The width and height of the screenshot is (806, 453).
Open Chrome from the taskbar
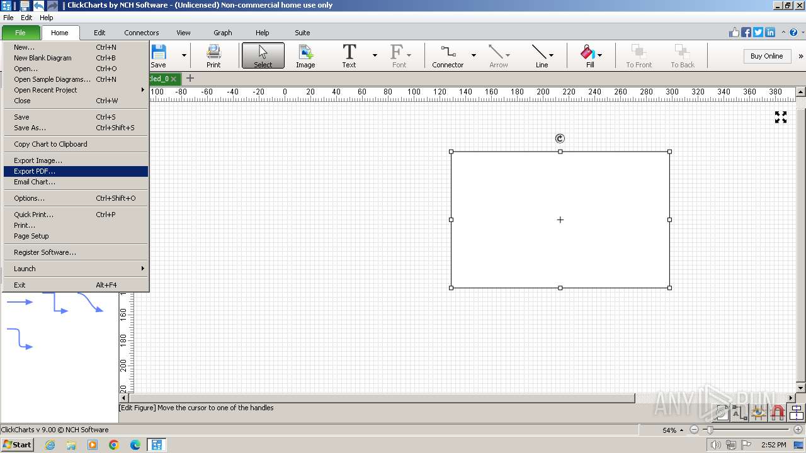(114, 445)
